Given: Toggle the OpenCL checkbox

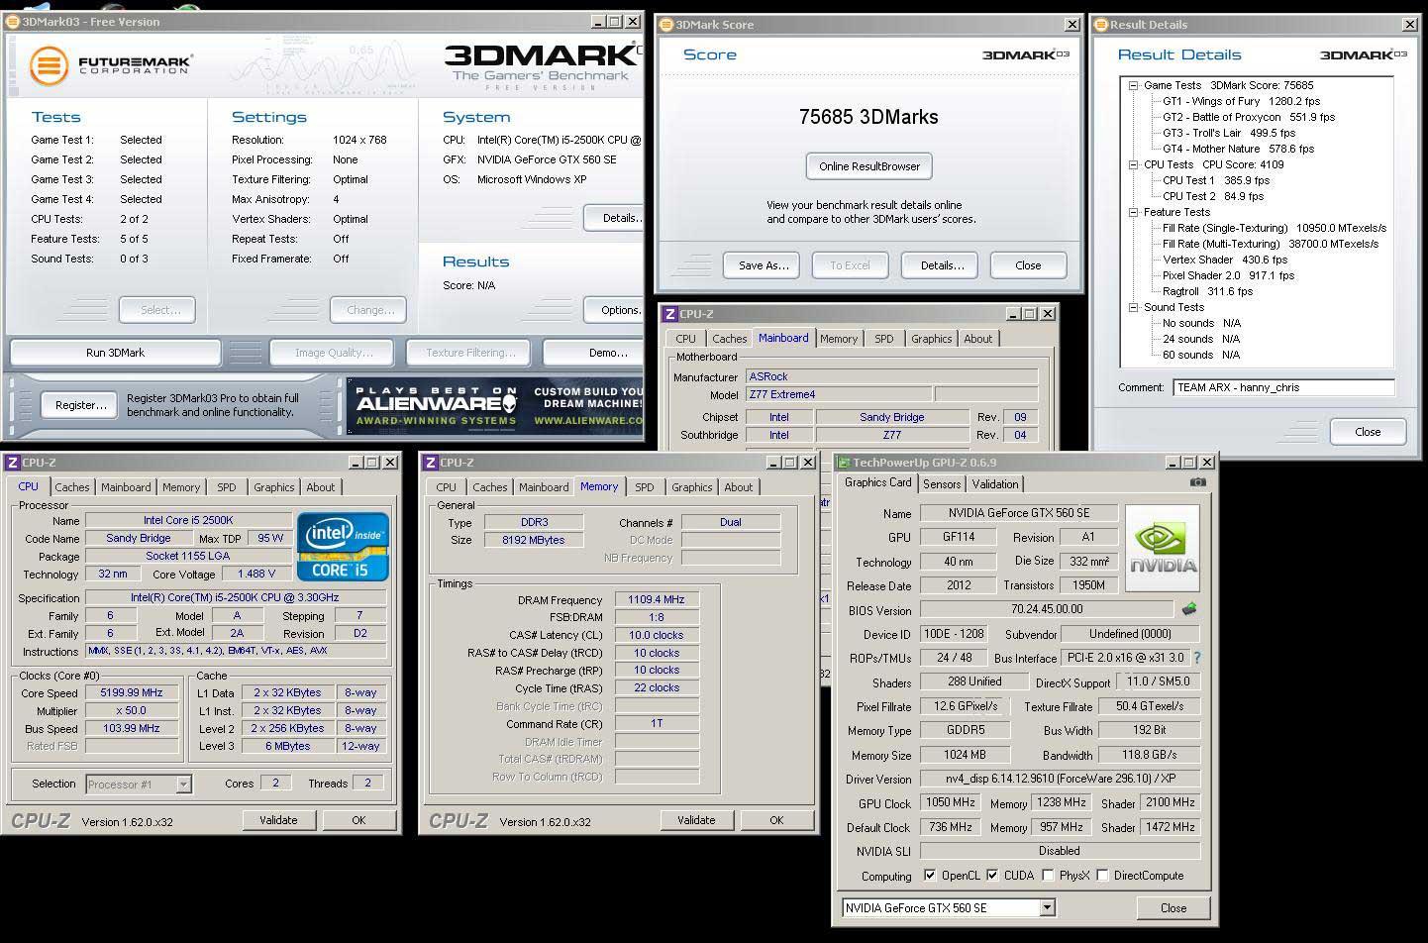Looking at the screenshot, I should [x=930, y=876].
